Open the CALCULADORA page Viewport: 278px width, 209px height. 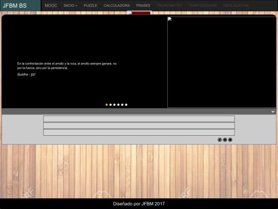coord(117,6)
